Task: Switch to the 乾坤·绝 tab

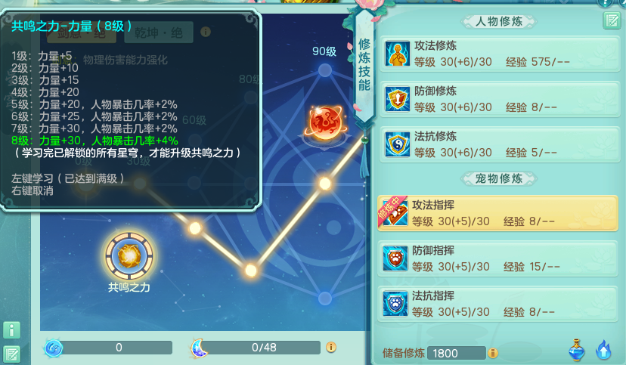Action: [x=159, y=32]
